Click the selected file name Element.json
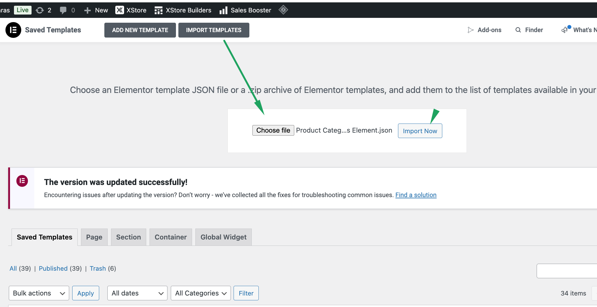Image resolution: width=597 pixels, height=307 pixels. click(344, 130)
